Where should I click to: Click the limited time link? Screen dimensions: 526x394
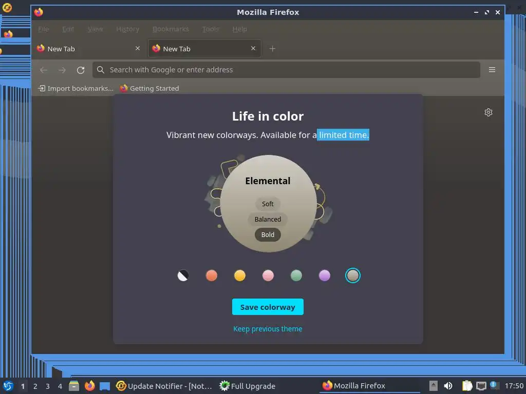343,135
